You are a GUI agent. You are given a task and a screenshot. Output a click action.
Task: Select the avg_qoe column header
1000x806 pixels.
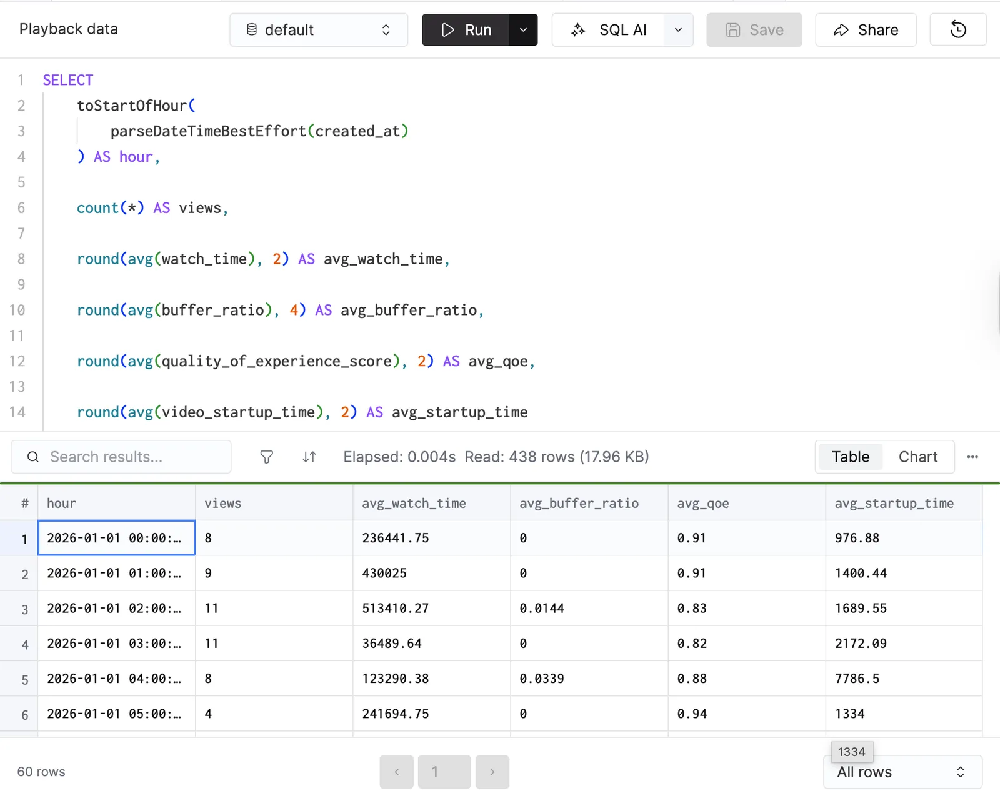click(747, 503)
